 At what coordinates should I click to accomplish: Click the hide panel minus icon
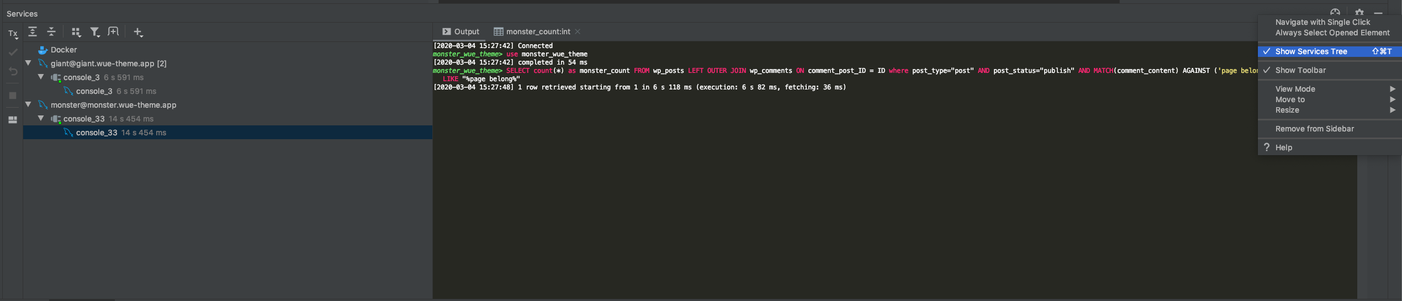click(x=1378, y=13)
